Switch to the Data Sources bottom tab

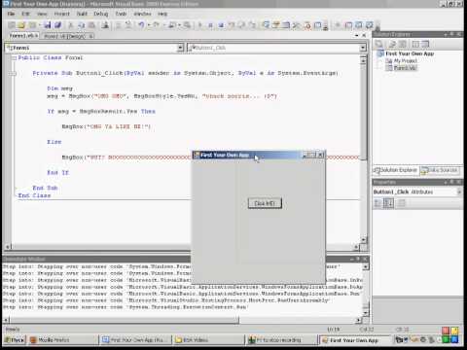pos(440,170)
